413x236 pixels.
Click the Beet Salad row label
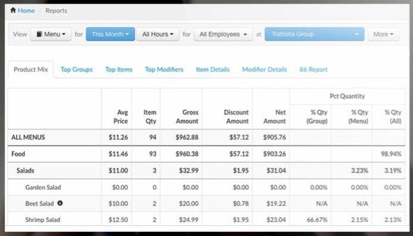tap(39, 203)
